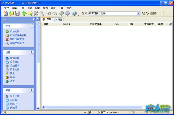
Task: Click the filter funnel icon next to the dropdown
Action: [x=143, y=13]
